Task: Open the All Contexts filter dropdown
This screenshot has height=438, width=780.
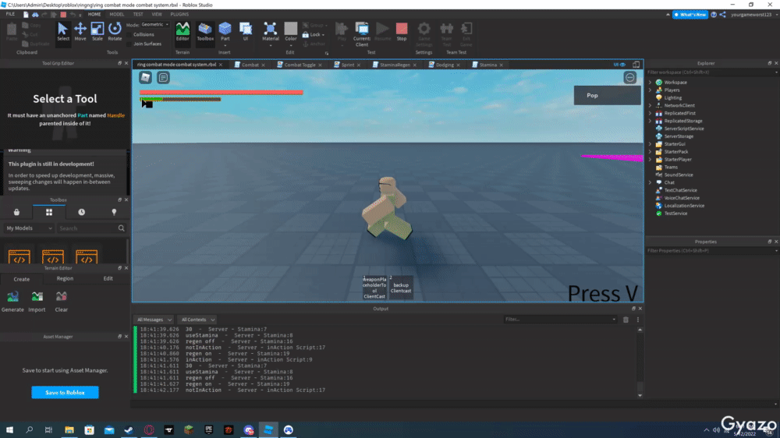Action: click(197, 320)
